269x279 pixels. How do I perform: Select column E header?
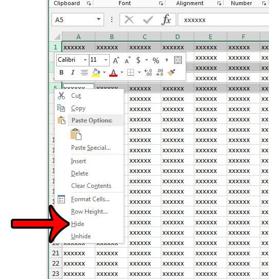(x=210, y=37)
